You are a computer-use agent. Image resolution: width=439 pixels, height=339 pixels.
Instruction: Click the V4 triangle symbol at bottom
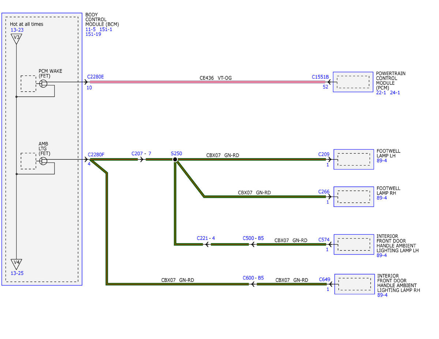pos(16,264)
